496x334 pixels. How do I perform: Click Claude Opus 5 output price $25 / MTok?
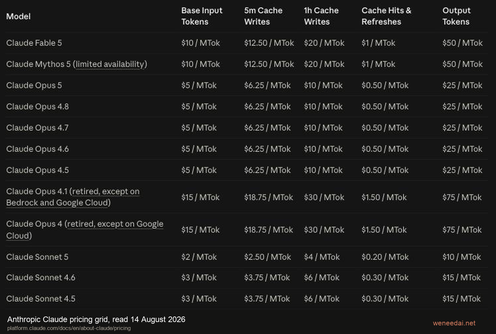[x=463, y=85]
